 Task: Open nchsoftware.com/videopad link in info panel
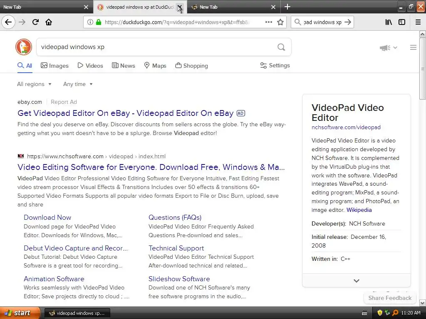click(346, 127)
